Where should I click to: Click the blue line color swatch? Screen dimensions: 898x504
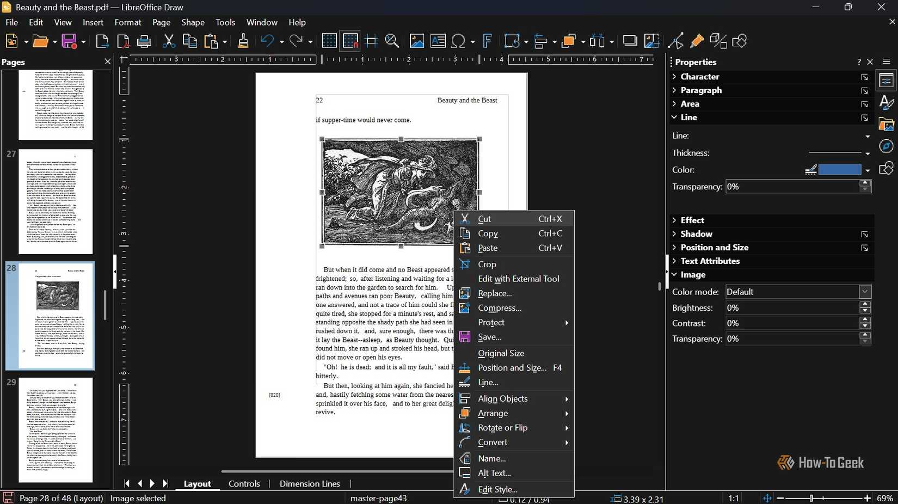(x=840, y=170)
